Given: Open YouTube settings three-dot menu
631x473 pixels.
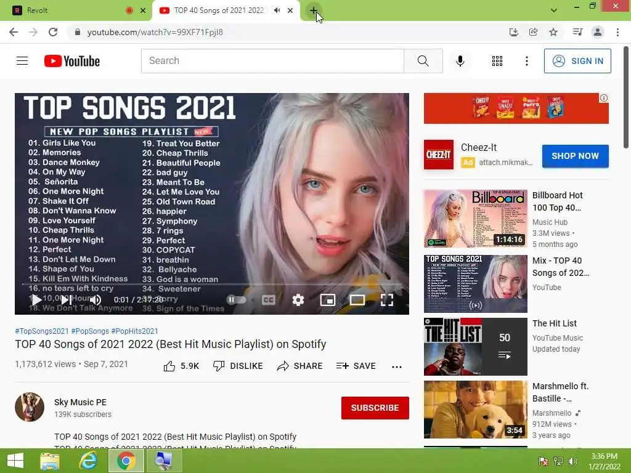Looking at the screenshot, I should tap(526, 61).
